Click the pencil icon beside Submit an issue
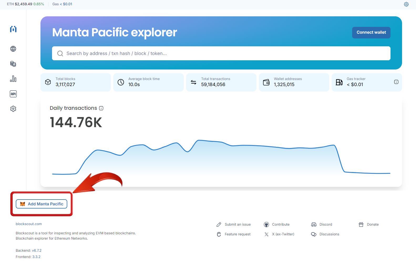 (219, 225)
